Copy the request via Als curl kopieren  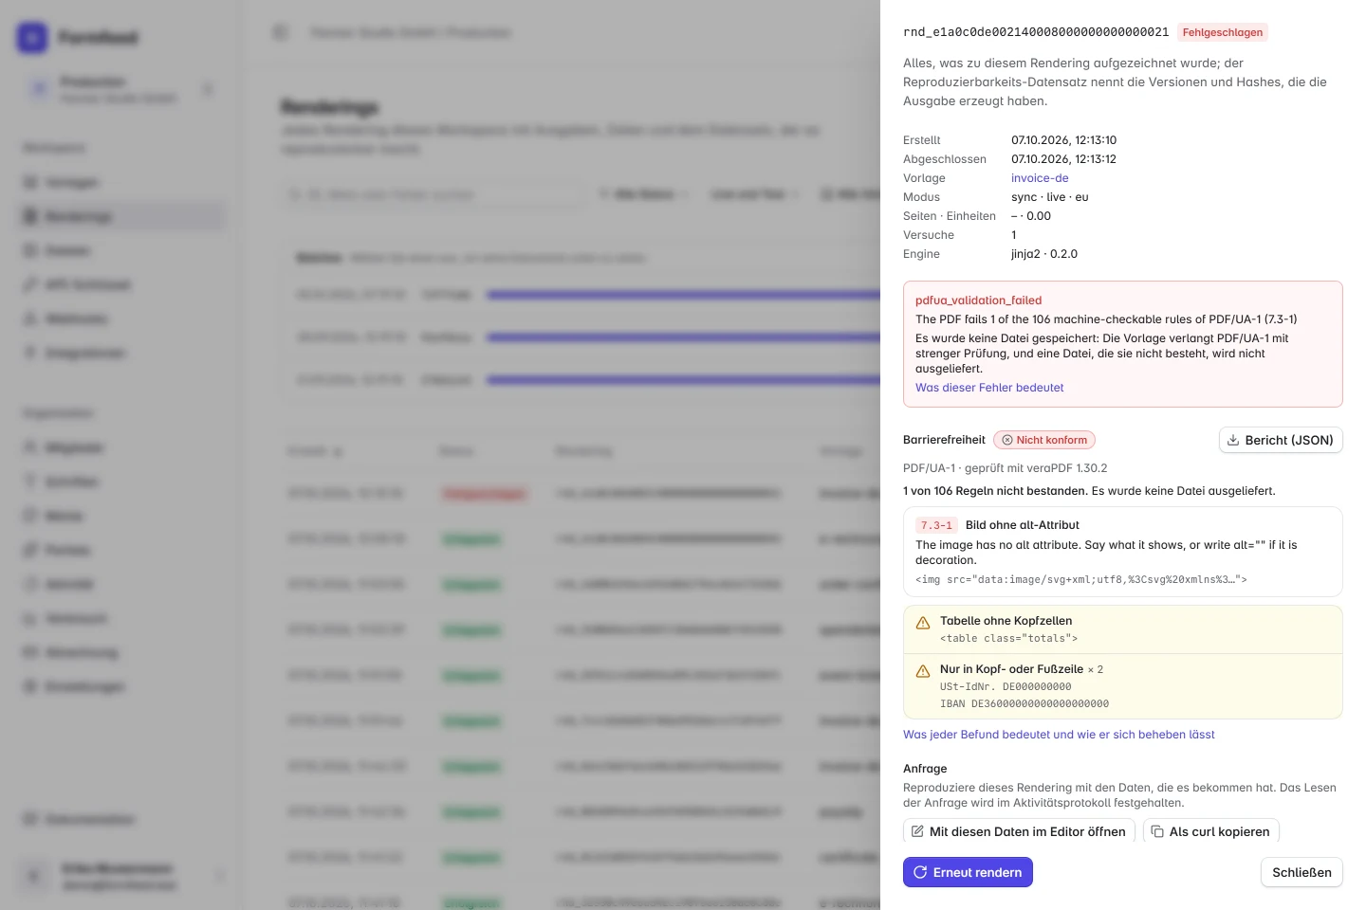[x=1210, y=831]
